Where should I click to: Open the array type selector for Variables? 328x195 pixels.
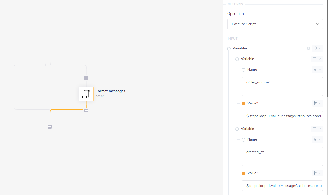pos(317,48)
